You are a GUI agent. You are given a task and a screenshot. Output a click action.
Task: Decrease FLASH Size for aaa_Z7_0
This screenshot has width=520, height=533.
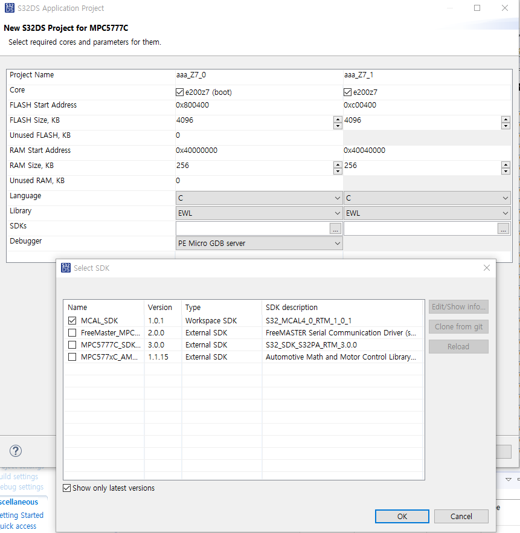pyautogui.click(x=338, y=126)
